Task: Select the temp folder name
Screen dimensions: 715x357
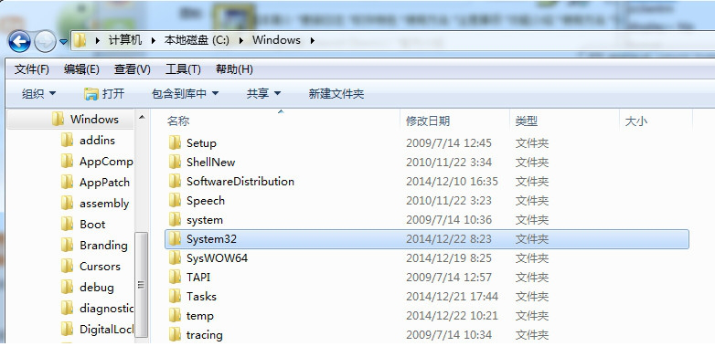Action: [199, 316]
